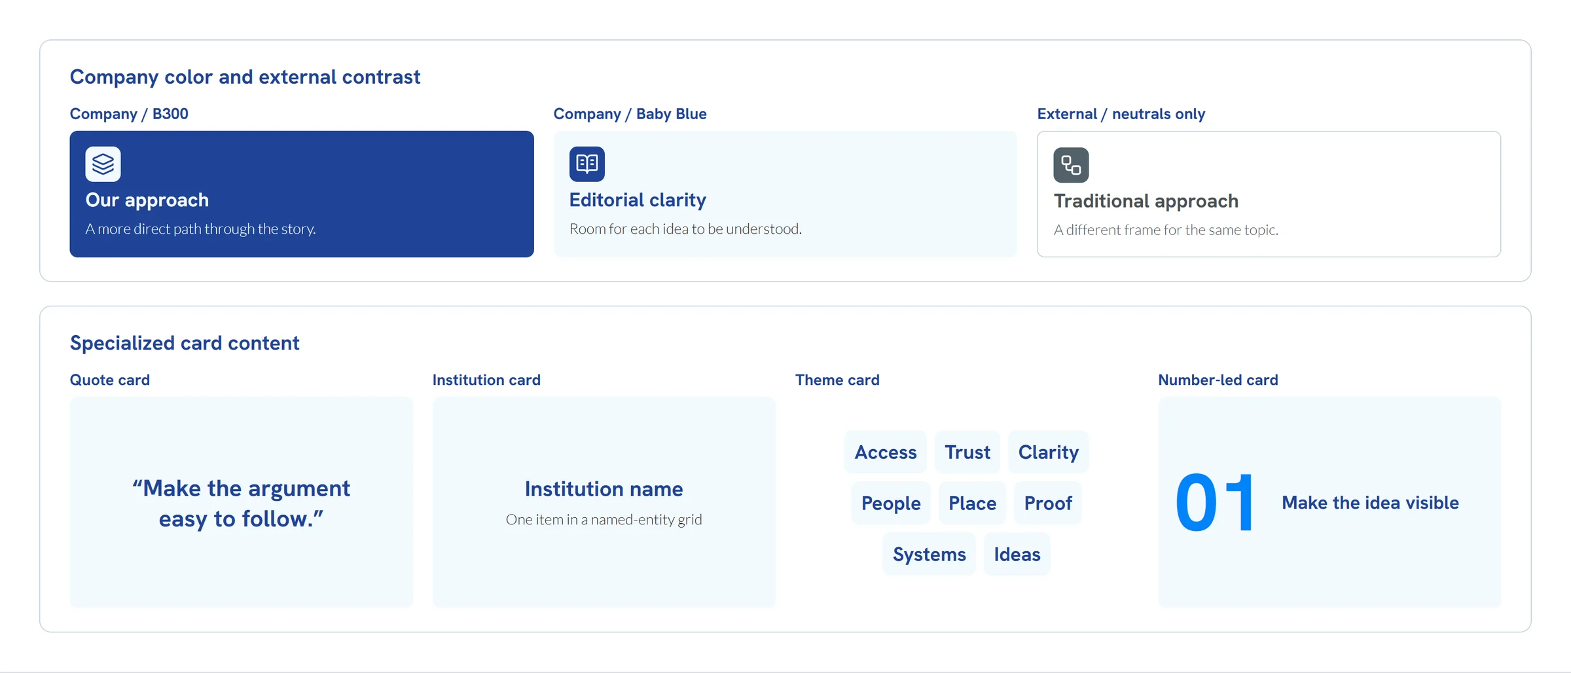Viewport: 1571px width, 673px height.
Task: Click the "Institution card" label
Action: 486,380
